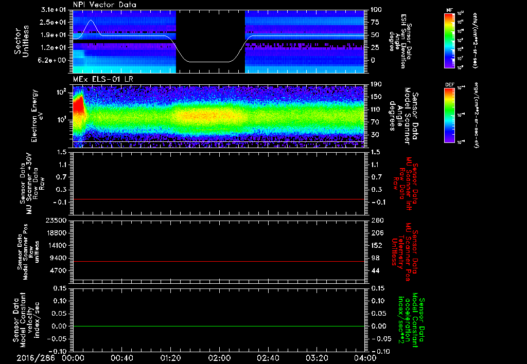Click the '02:40' time tick label

click(268, 358)
